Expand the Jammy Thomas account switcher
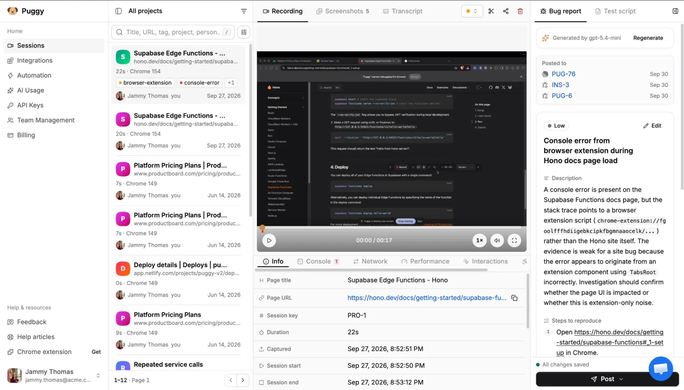The height and width of the screenshot is (390, 684). [98, 375]
